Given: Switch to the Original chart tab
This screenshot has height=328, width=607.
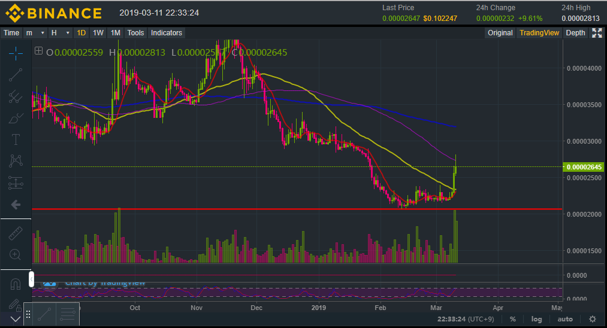Looking at the screenshot, I should (500, 33).
